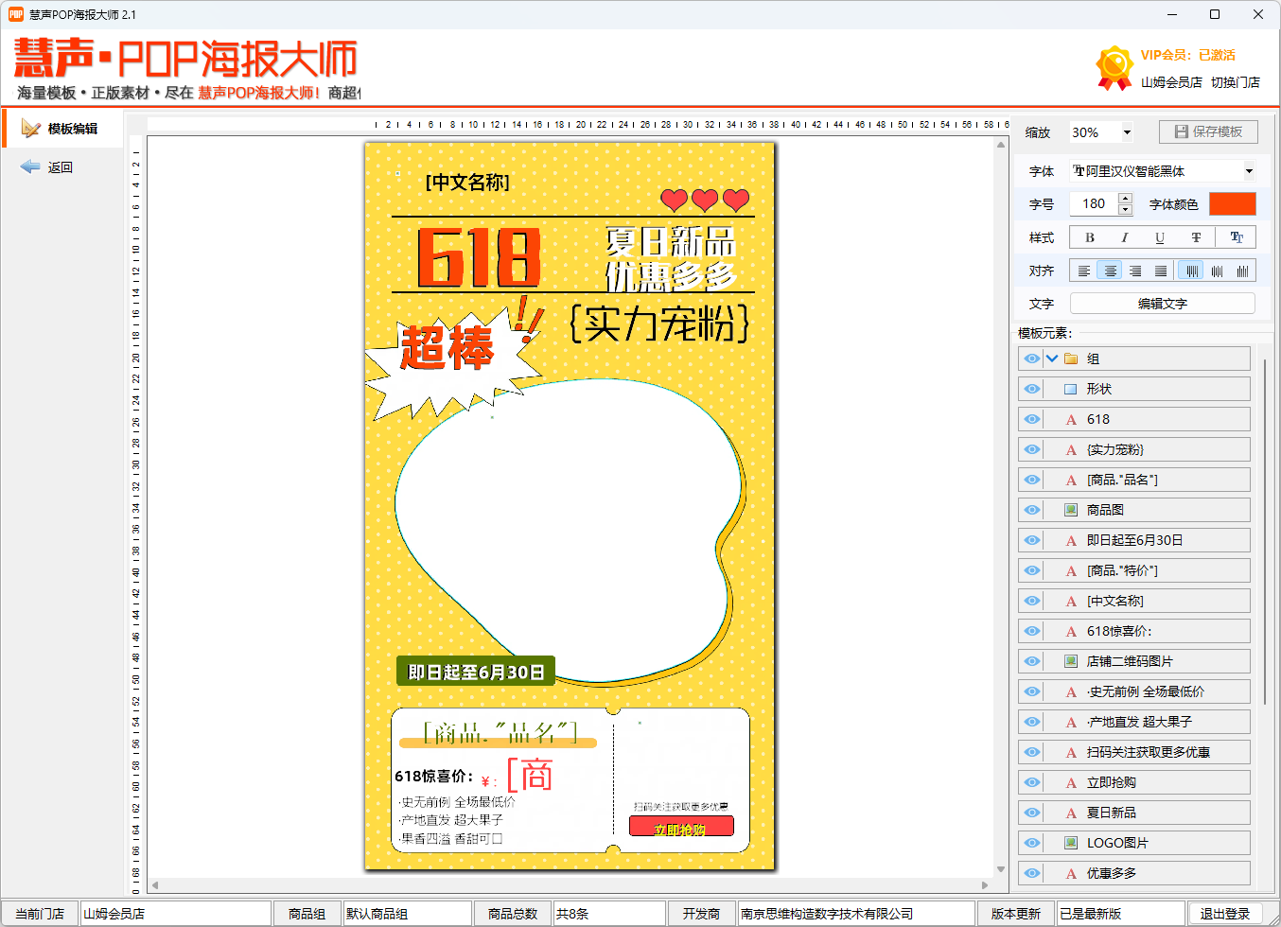Apply italic formatting
Image resolution: width=1281 pixels, height=927 pixels.
(1124, 237)
